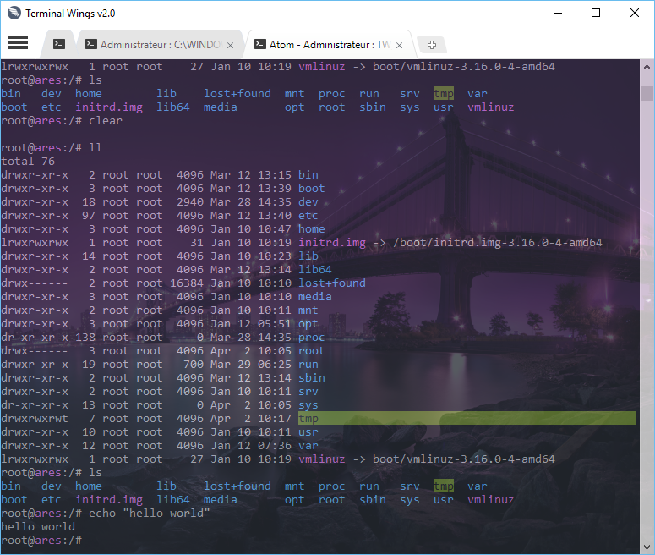655x555 pixels.
Task: Select the first untitled terminal tab
Action: click(x=59, y=44)
